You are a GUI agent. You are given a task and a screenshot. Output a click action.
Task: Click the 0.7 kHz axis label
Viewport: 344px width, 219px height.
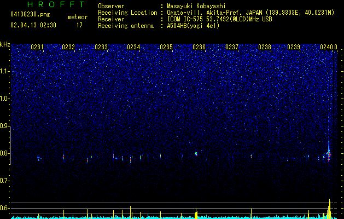[5, 181]
